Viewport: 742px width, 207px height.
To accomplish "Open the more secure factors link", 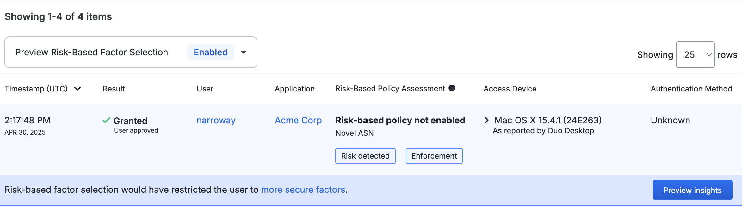I will coord(303,190).
